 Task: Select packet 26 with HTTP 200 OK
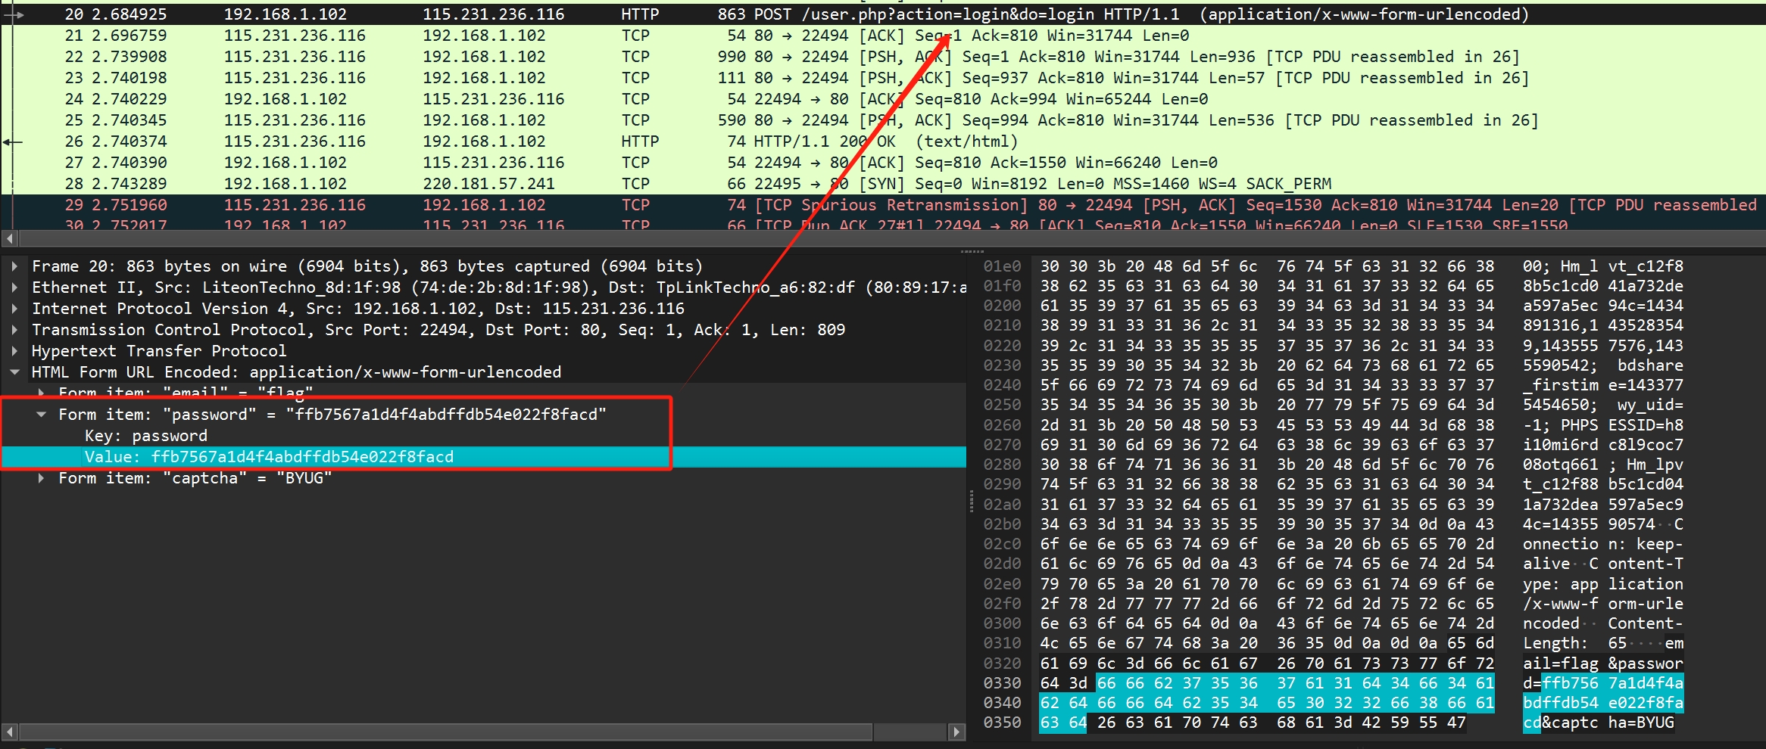coord(454,141)
